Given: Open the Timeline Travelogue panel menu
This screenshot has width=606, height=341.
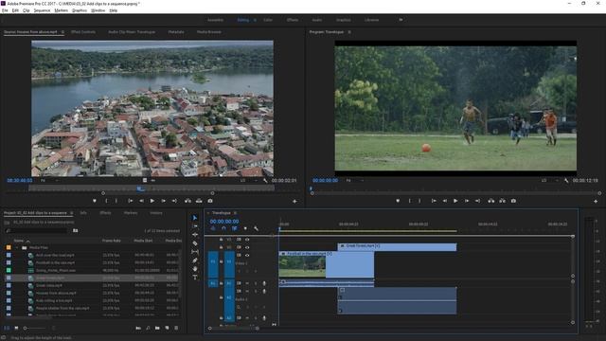Looking at the screenshot, I should click(235, 213).
